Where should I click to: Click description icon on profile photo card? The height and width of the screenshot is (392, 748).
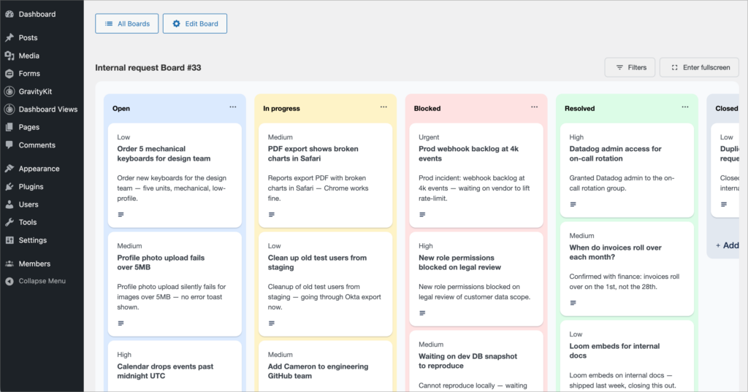pyautogui.click(x=121, y=323)
